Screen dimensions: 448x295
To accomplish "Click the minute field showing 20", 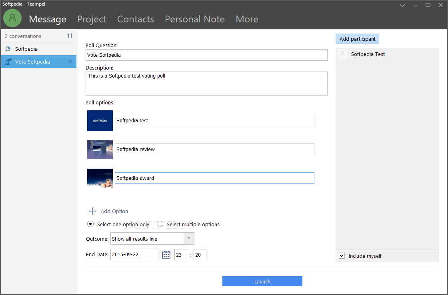I will [x=200, y=255].
